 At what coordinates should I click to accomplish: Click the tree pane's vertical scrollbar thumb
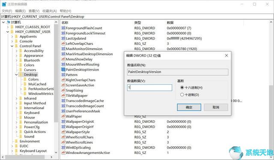click(56, 73)
